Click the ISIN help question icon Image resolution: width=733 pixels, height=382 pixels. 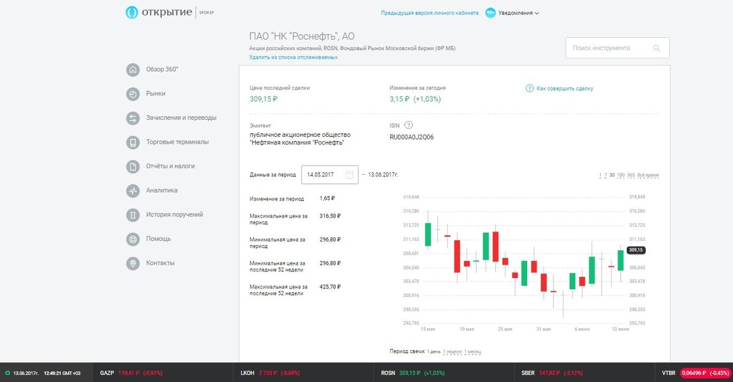click(409, 125)
